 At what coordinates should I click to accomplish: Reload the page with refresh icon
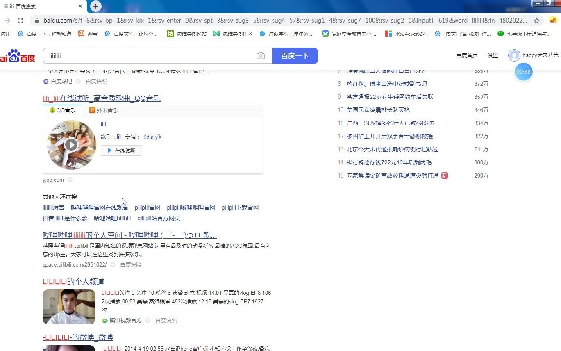click(x=20, y=21)
